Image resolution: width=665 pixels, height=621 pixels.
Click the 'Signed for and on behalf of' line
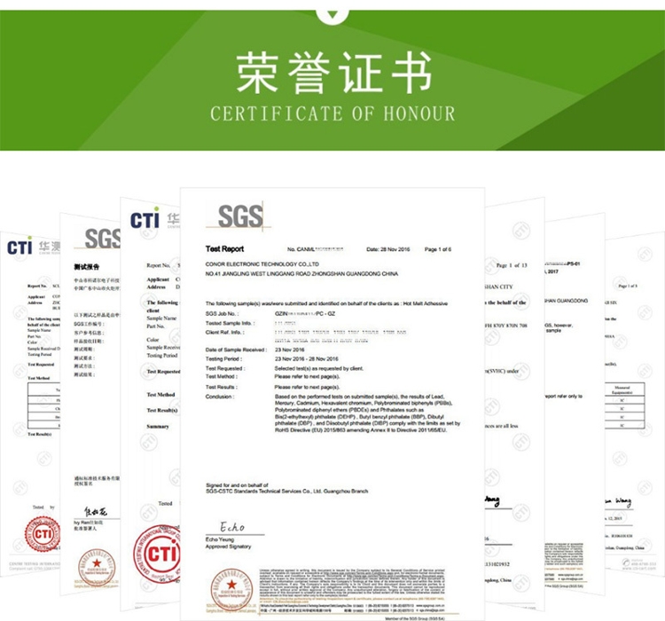click(237, 484)
